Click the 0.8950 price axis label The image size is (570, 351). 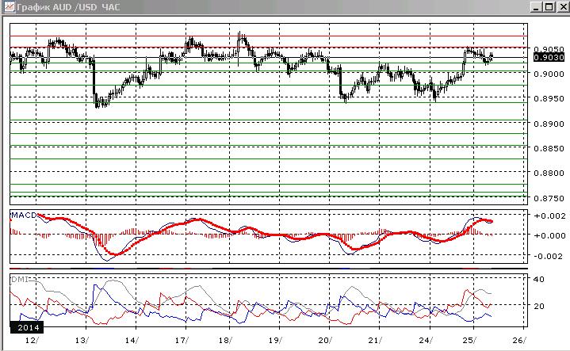coord(549,99)
